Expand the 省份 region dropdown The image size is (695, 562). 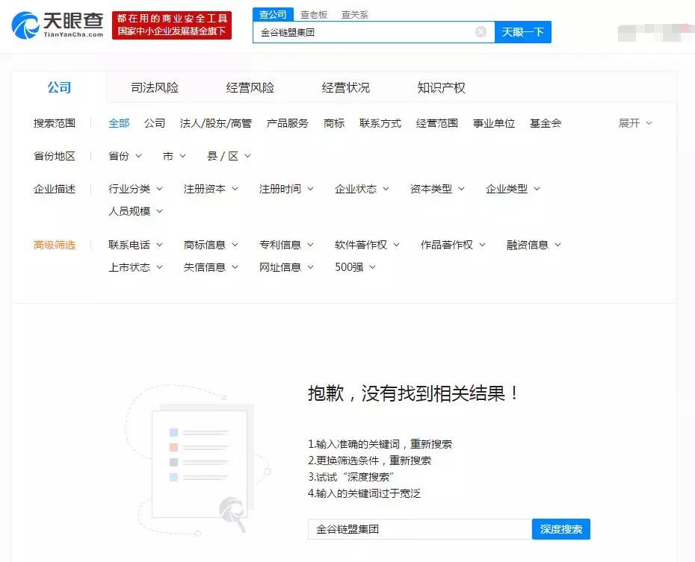pos(123,156)
